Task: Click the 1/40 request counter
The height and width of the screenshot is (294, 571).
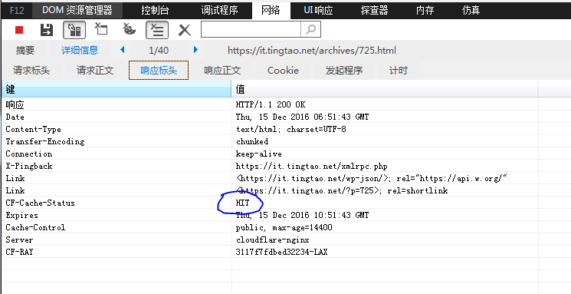Action: pyautogui.click(x=159, y=51)
